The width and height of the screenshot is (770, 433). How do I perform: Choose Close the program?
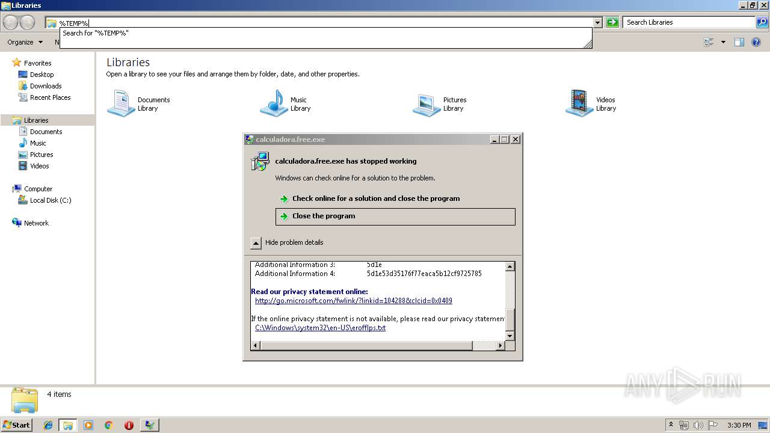(395, 216)
